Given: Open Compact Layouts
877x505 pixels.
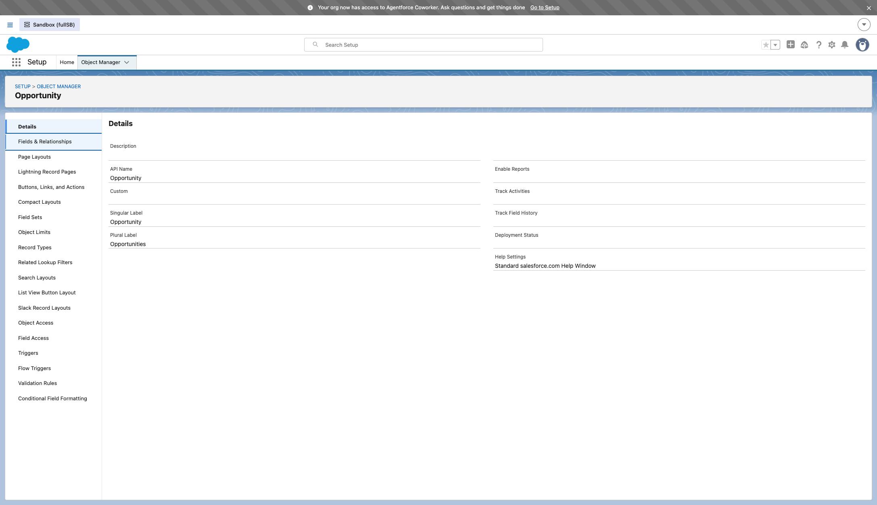Looking at the screenshot, I should (54, 202).
